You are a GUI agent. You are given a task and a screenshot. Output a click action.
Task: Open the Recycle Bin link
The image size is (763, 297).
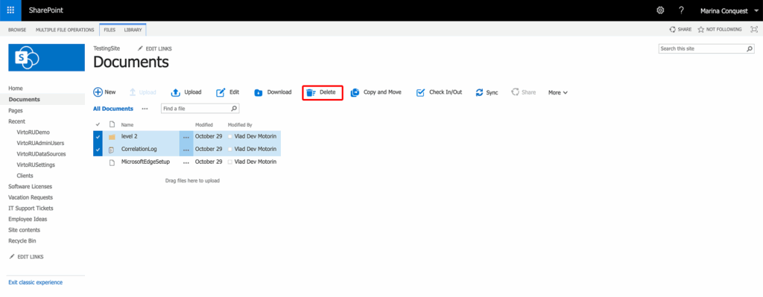click(22, 240)
